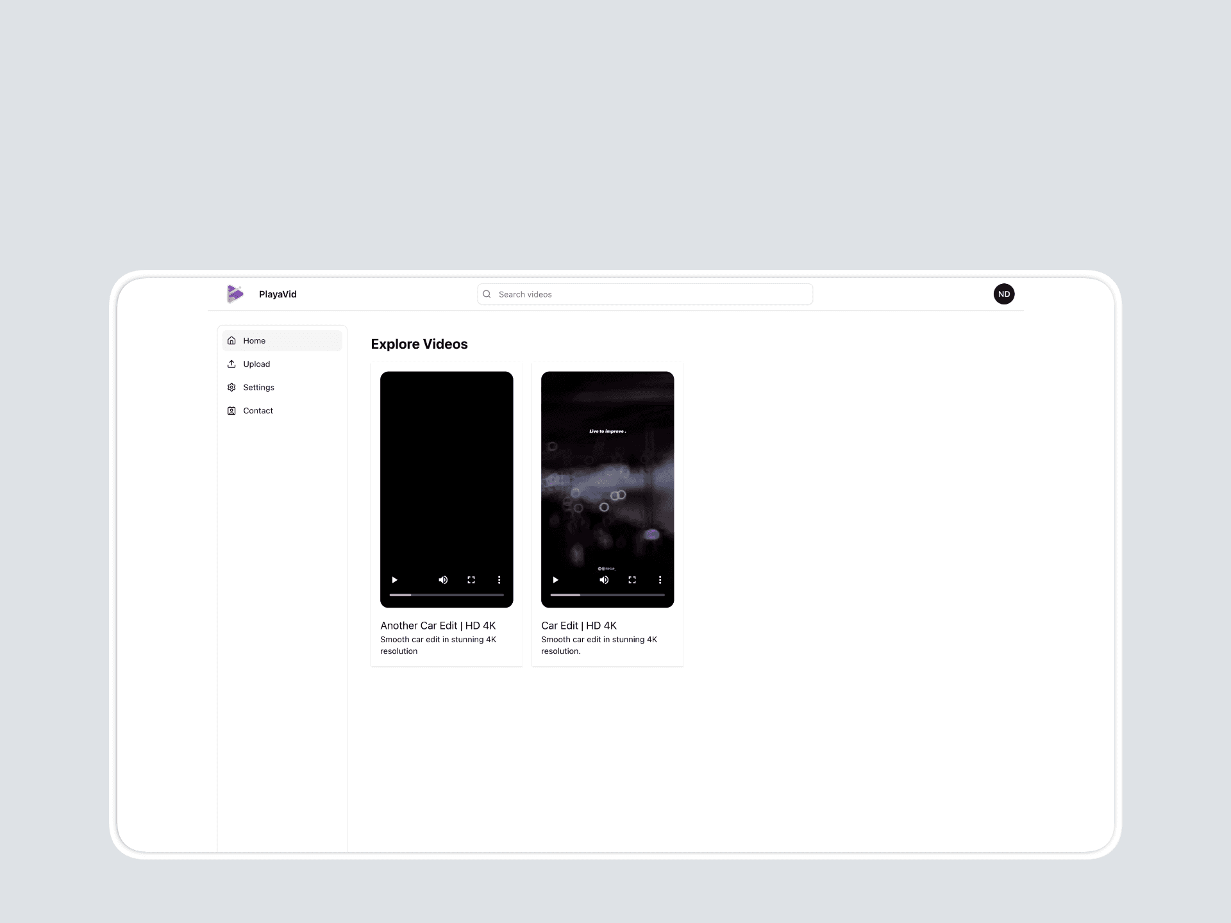The height and width of the screenshot is (923, 1231).
Task: Open the ND user avatar menu
Action: 1003,294
